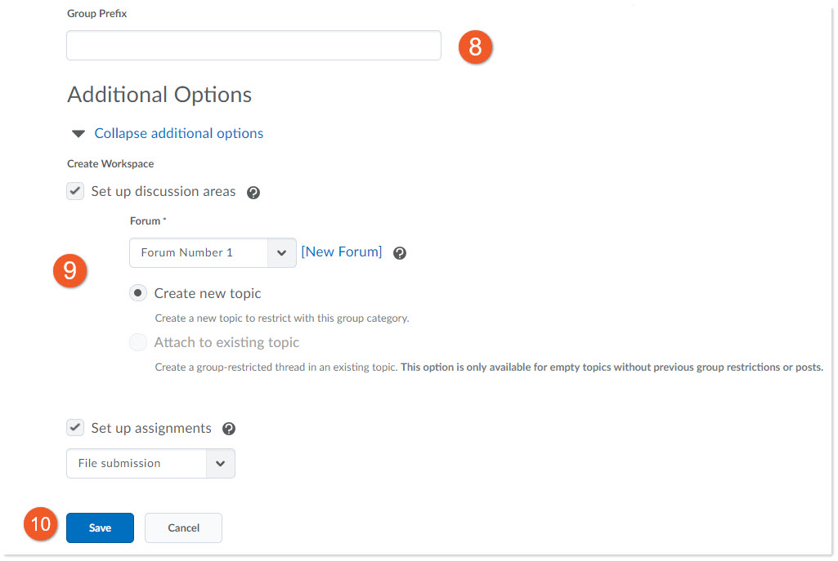
Task: Open help icon beside discussion areas
Action: point(253,193)
